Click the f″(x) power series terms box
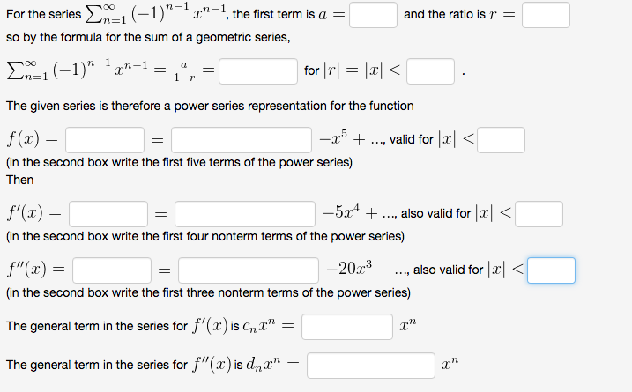This screenshot has width=632, height=392. click(249, 270)
